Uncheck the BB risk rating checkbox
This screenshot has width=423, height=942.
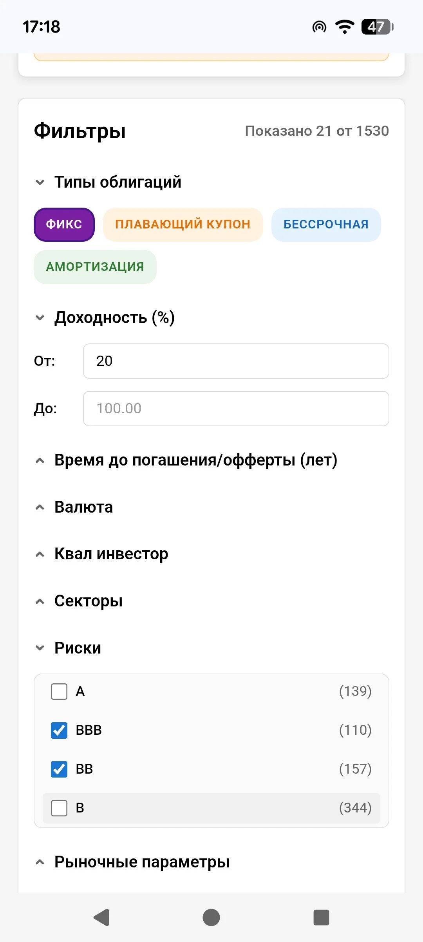[59, 769]
